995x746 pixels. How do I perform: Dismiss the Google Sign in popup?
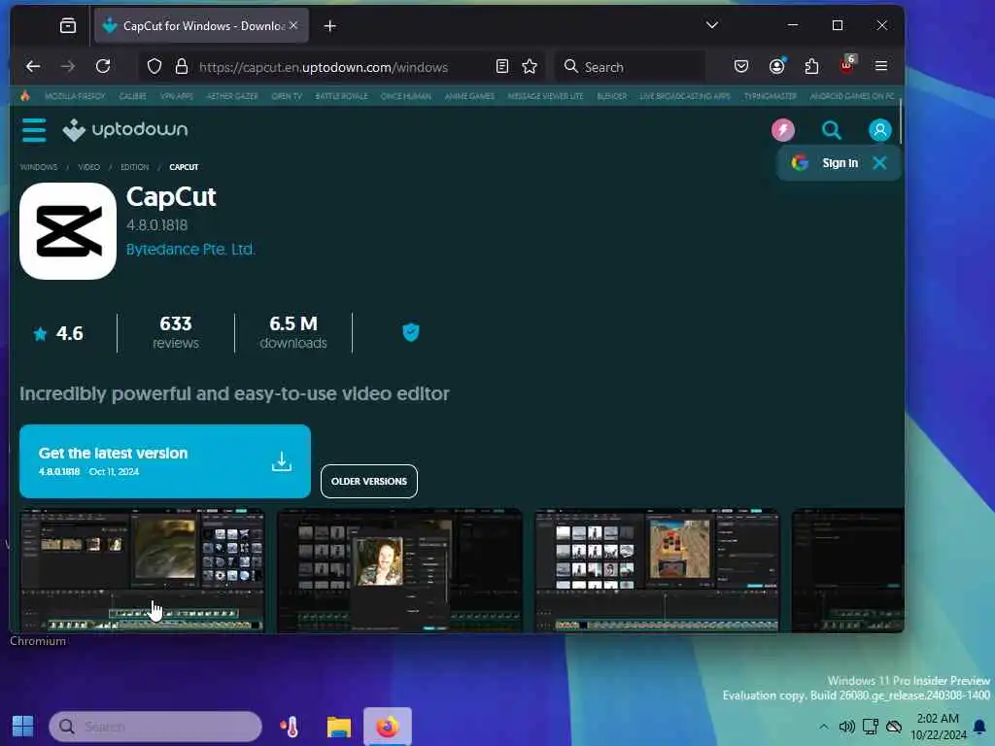[x=879, y=163]
